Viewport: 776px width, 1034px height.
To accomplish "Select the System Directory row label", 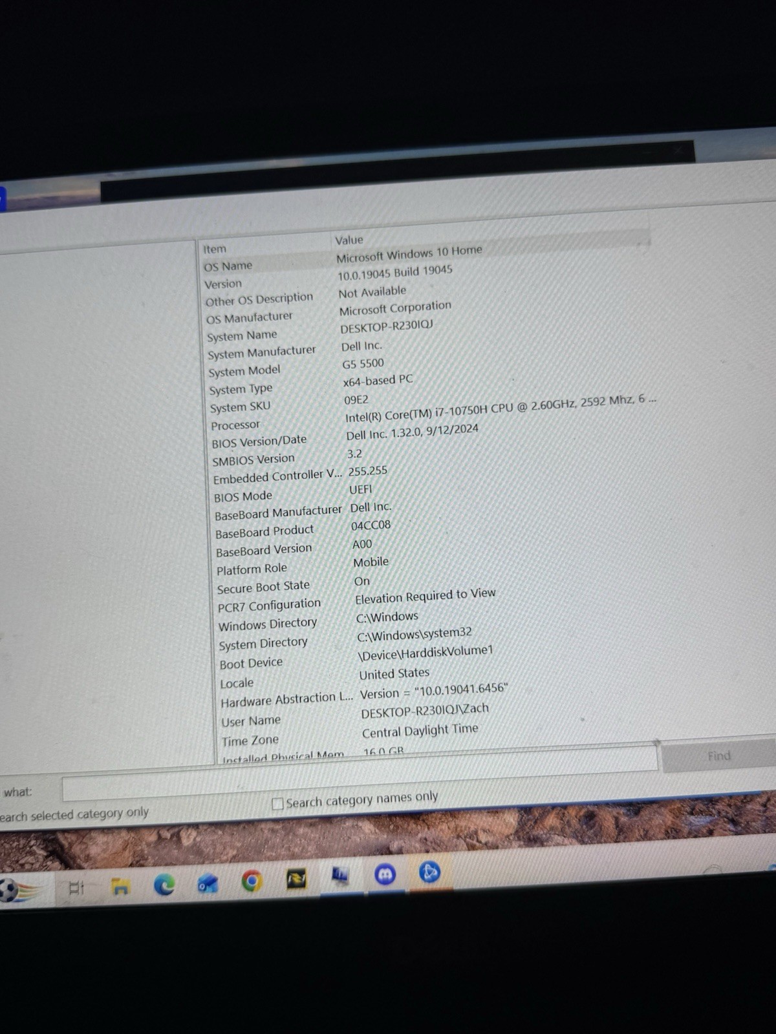I will pos(263,644).
